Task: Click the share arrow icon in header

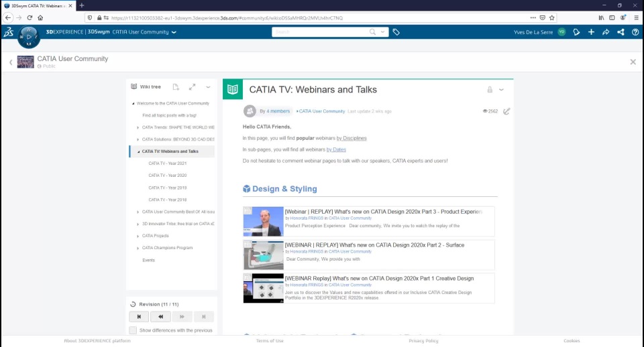Action: tap(606, 32)
